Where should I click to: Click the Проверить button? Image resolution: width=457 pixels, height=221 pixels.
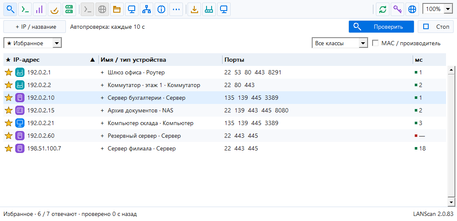pyautogui.click(x=381, y=27)
